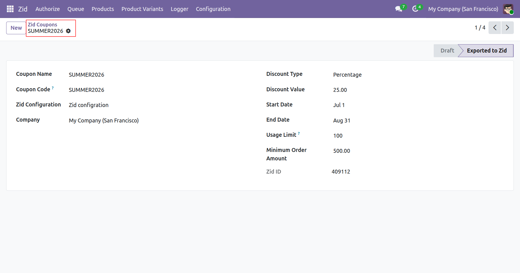Open the messages conversations icon
This screenshot has height=273, width=520.
coord(399,9)
